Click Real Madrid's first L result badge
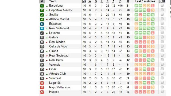 tap(136, 42)
